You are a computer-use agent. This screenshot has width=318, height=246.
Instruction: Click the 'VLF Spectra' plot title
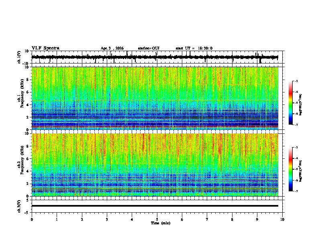[45, 48]
